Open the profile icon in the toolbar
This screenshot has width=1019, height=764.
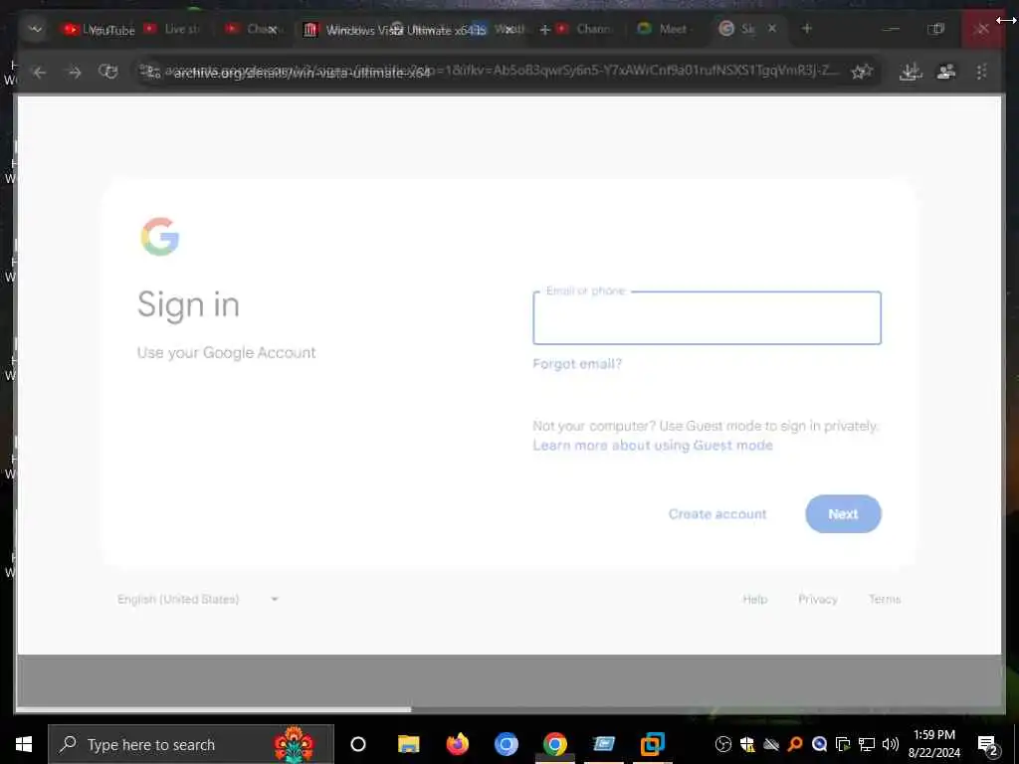(946, 72)
